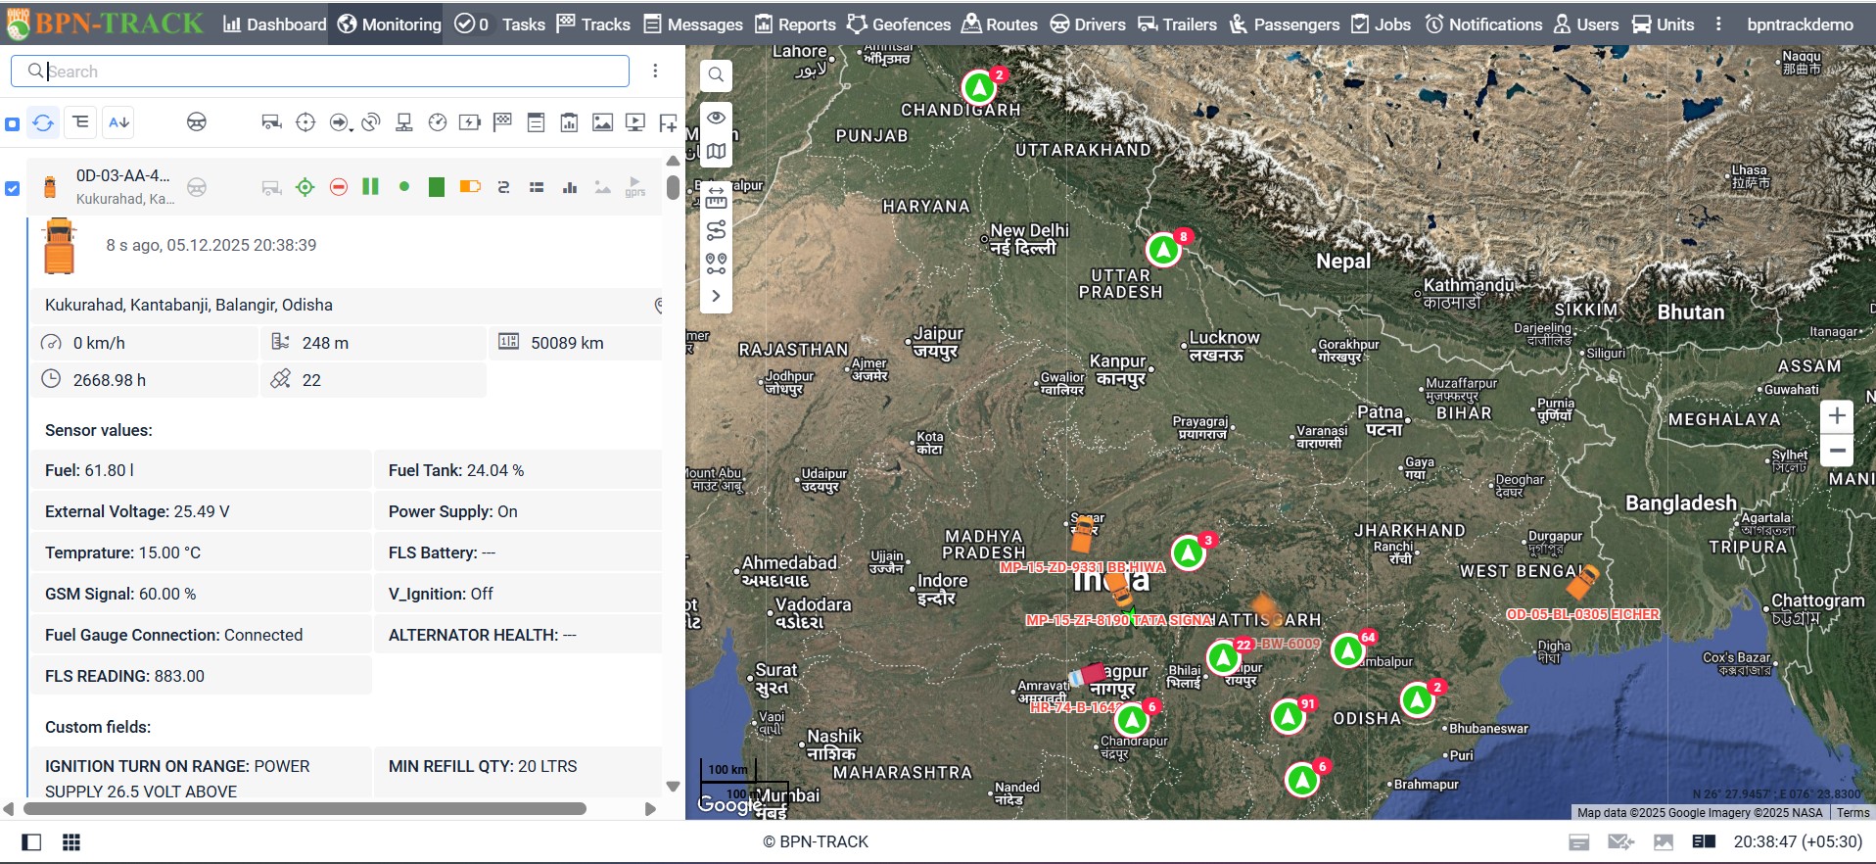
Task: Click the crosshair tracking column icon
Action: point(305,122)
